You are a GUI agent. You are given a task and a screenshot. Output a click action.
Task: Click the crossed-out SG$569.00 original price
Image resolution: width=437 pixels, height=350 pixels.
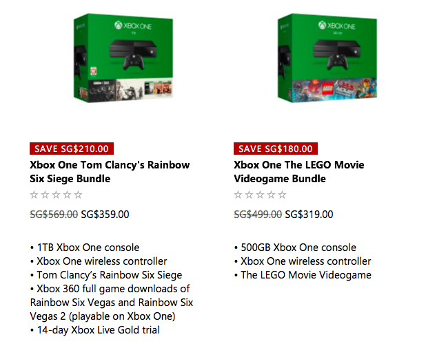point(54,214)
